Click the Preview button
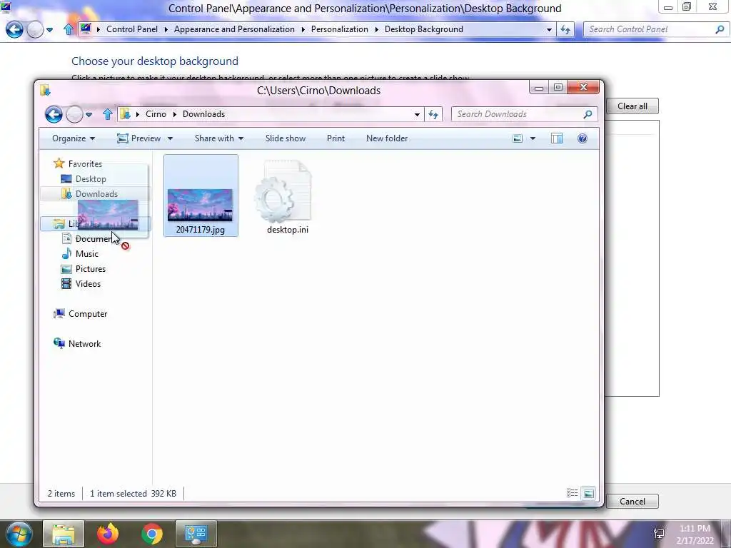 (139, 138)
